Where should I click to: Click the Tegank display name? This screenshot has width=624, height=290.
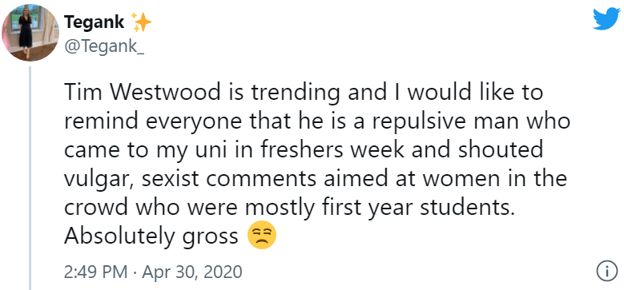(95, 22)
